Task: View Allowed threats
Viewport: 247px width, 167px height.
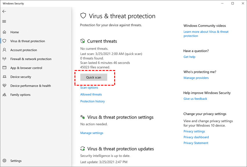Action: pyautogui.click(x=91, y=94)
